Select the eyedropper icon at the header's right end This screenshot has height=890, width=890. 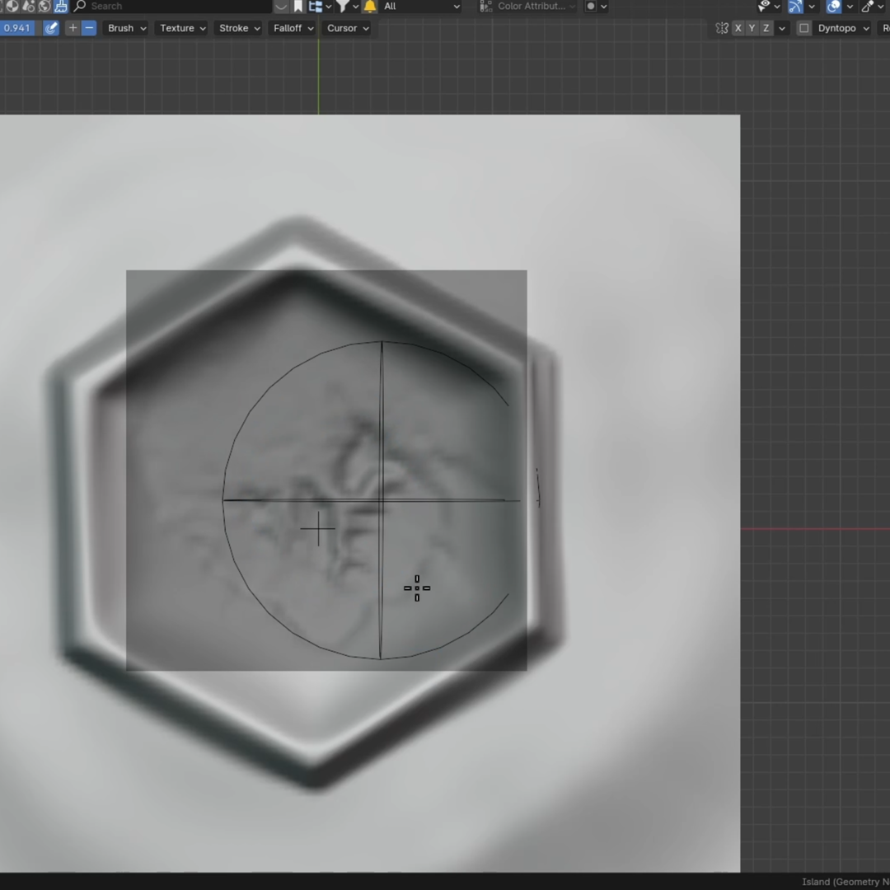point(868,7)
